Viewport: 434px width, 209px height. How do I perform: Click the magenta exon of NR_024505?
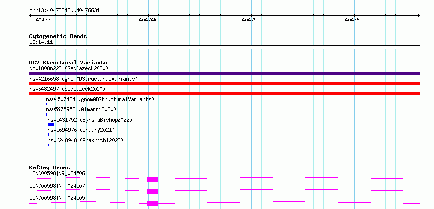[x=153, y=204]
